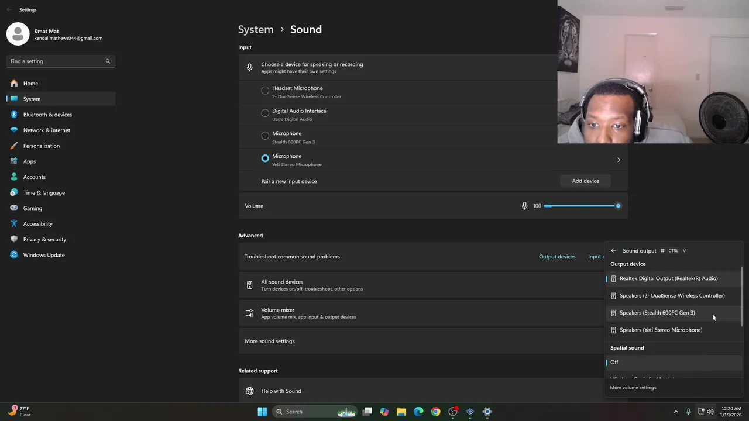
Task: Show hidden system tray icons
Action: click(676, 412)
